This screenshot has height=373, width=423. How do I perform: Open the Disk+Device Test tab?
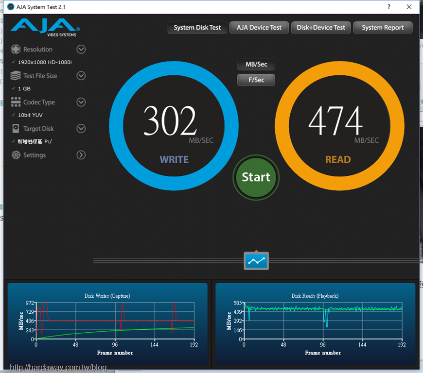321,28
